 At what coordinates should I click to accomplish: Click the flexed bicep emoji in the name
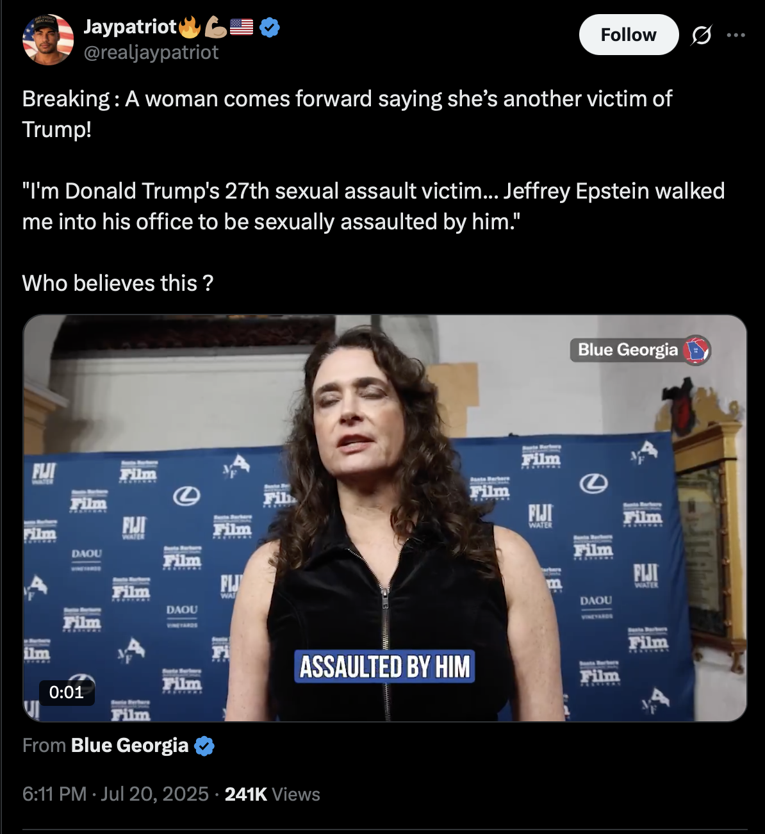point(215,27)
